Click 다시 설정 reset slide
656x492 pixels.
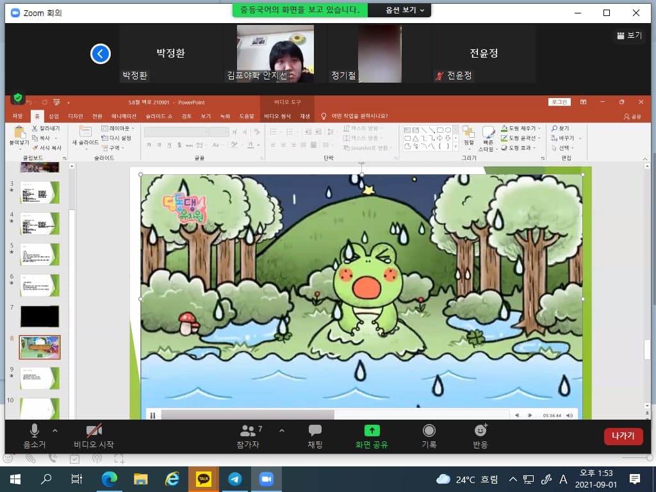(x=117, y=138)
